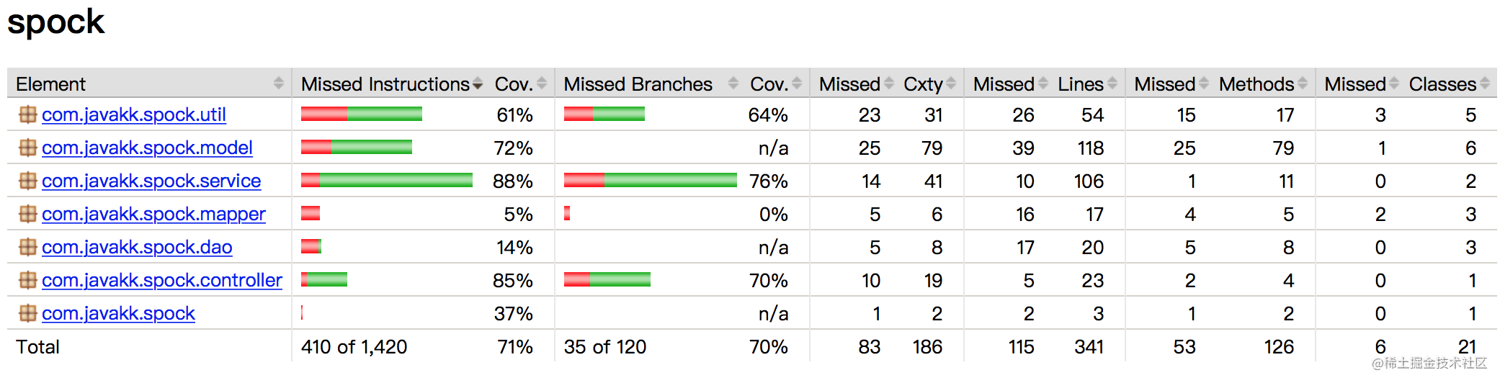Click package icon beside com.javakk.spock.service

[27, 181]
